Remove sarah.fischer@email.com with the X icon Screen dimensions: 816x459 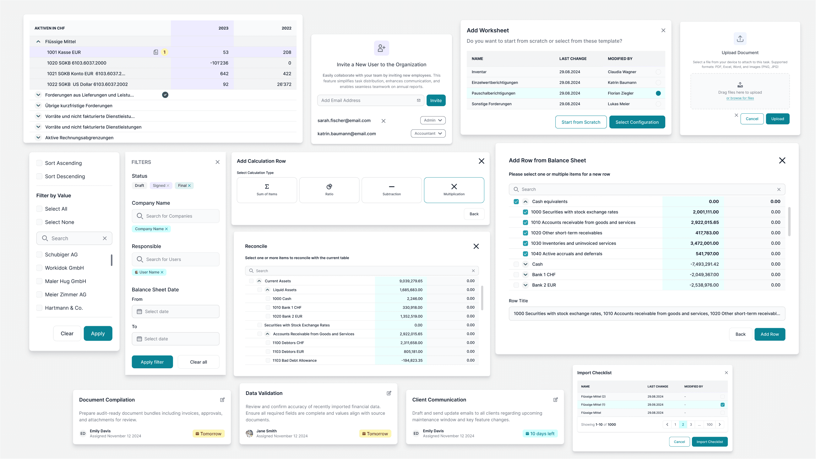click(x=383, y=121)
